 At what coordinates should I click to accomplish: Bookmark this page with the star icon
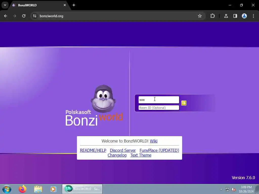[x=200, y=16]
